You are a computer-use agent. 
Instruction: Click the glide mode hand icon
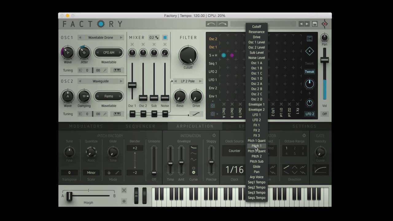[109, 173]
